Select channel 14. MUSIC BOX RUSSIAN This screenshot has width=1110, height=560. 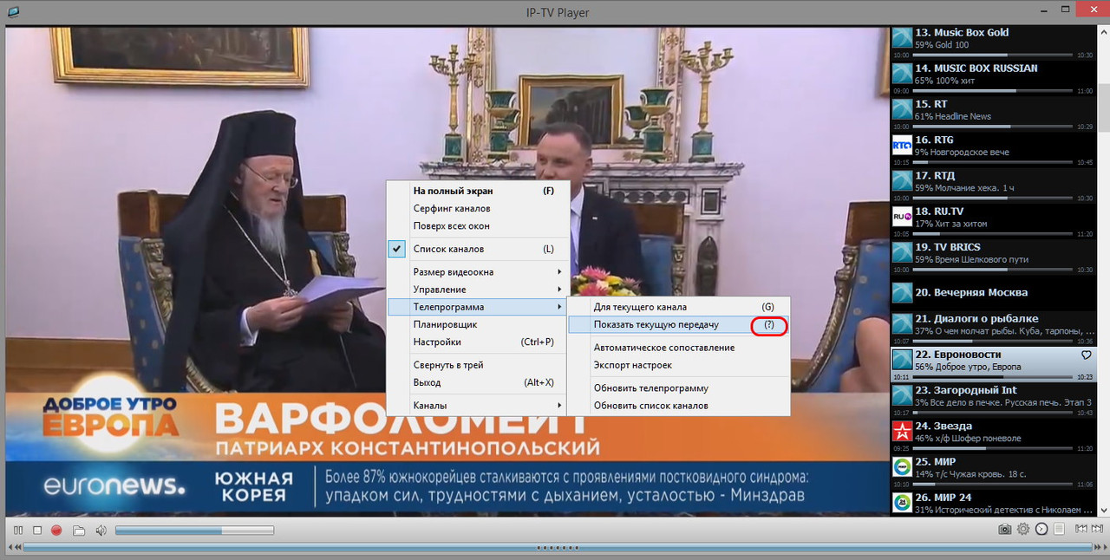coord(994,77)
